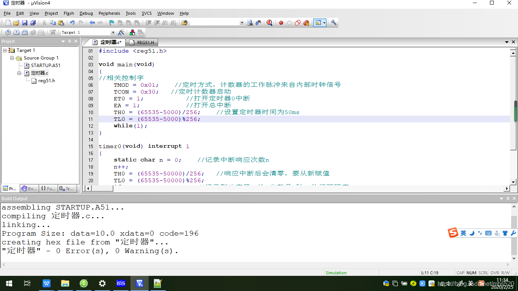Disable all breakpoints with red linked circles
The image size is (518, 291).
point(298,23)
